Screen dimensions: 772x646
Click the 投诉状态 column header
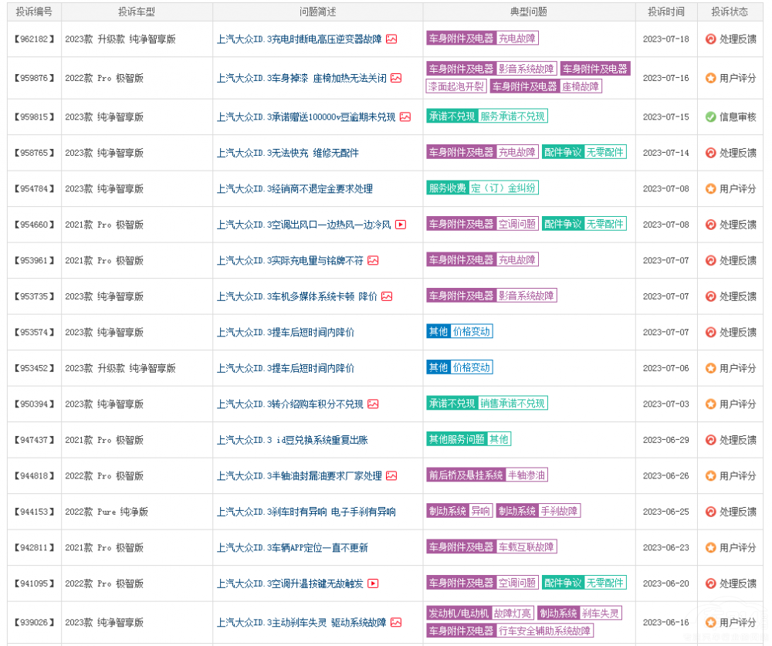click(x=730, y=12)
